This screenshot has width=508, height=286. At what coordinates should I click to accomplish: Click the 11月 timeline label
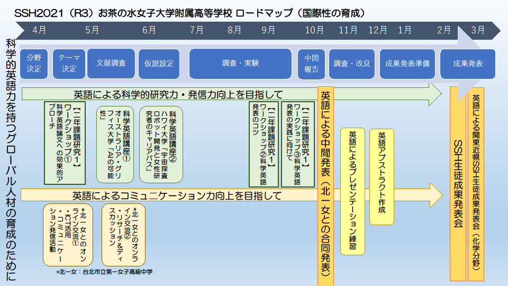348,30
